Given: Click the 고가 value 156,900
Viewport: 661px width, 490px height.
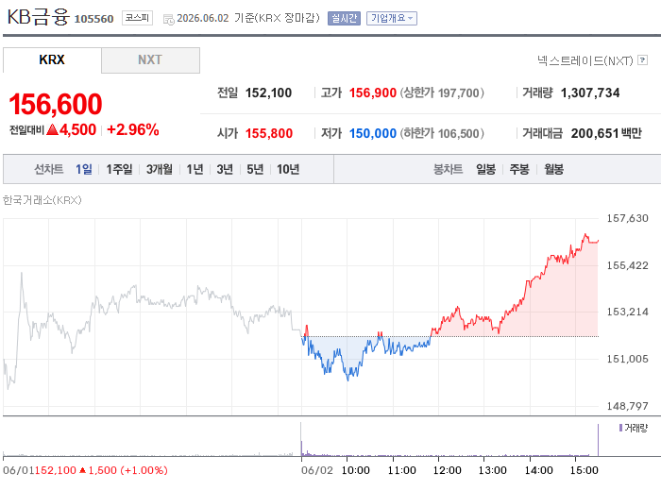Looking at the screenshot, I should 373,93.
